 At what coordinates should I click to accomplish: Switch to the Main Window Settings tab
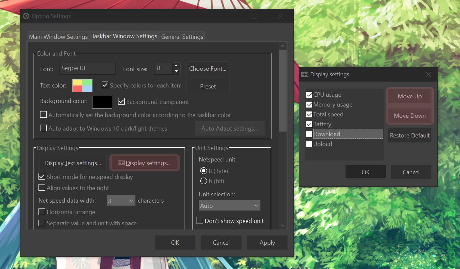click(x=58, y=37)
